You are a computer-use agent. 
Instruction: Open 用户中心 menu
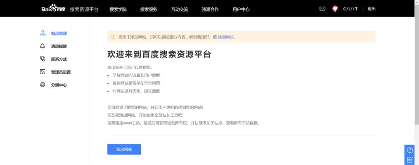click(241, 9)
